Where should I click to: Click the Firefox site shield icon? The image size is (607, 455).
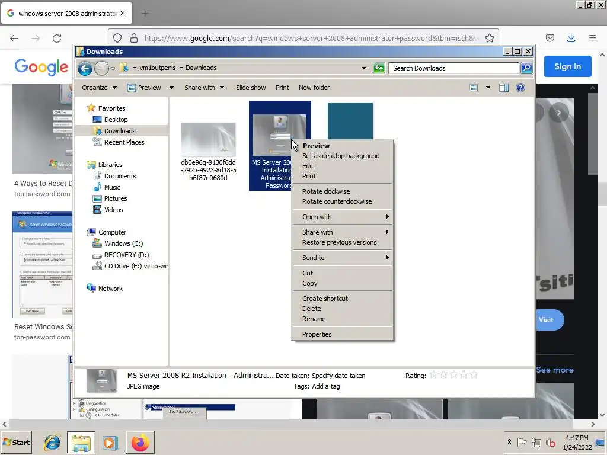(117, 38)
